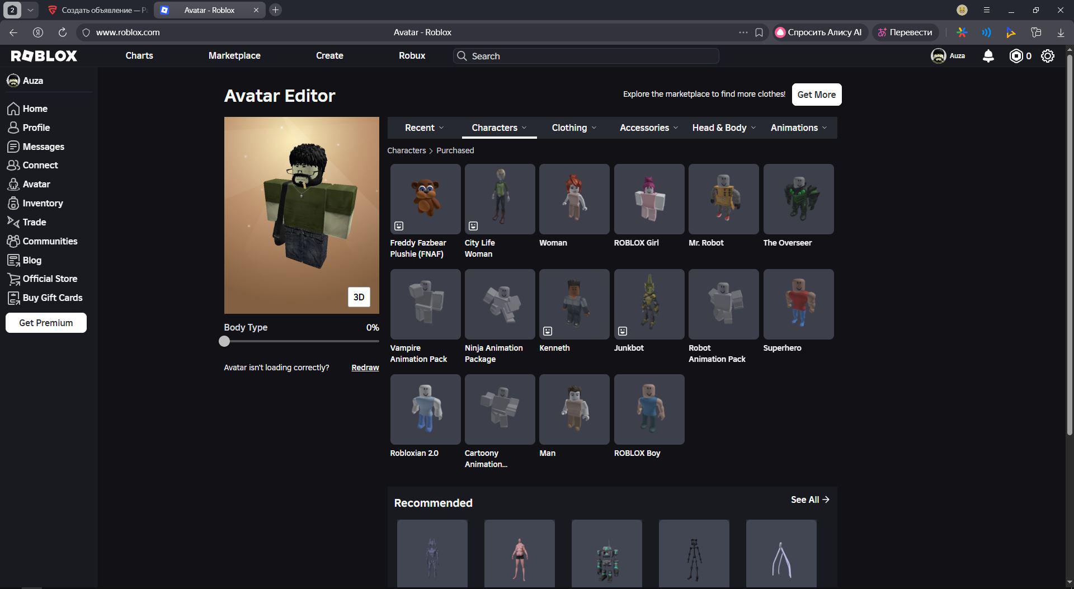Open the Marketplace menu
Image resolution: width=1074 pixels, height=589 pixels.
pos(234,56)
